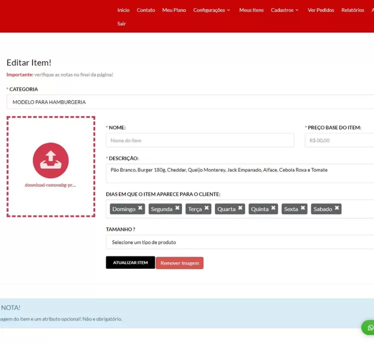Remove Terça tag with its x icon

(x=206, y=208)
